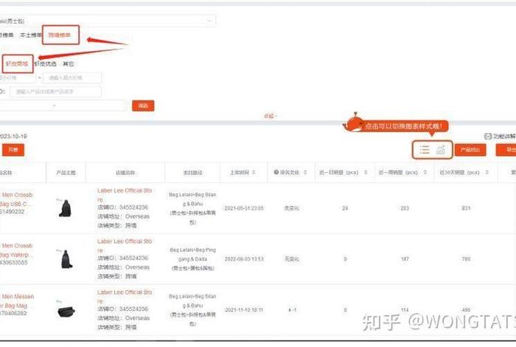Screen dimensions: 516x347
Task: Open second row sling bag thumbnail
Action: (x=66, y=258)
